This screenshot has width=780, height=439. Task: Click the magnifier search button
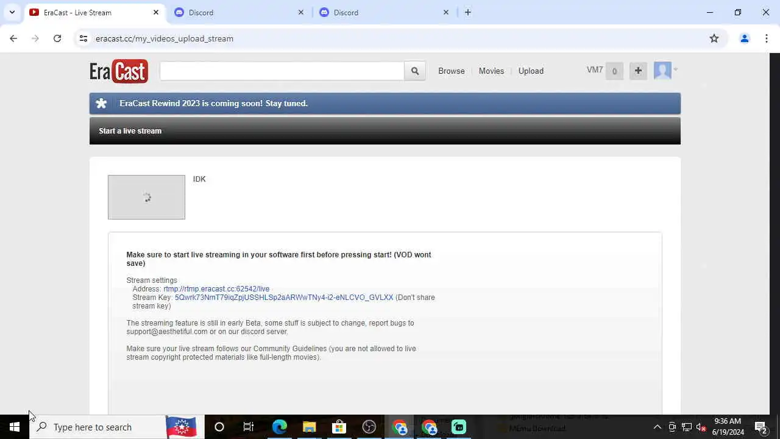415,71
